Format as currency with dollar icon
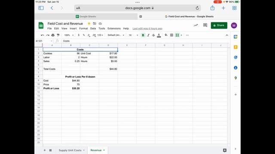 [79, 35]
